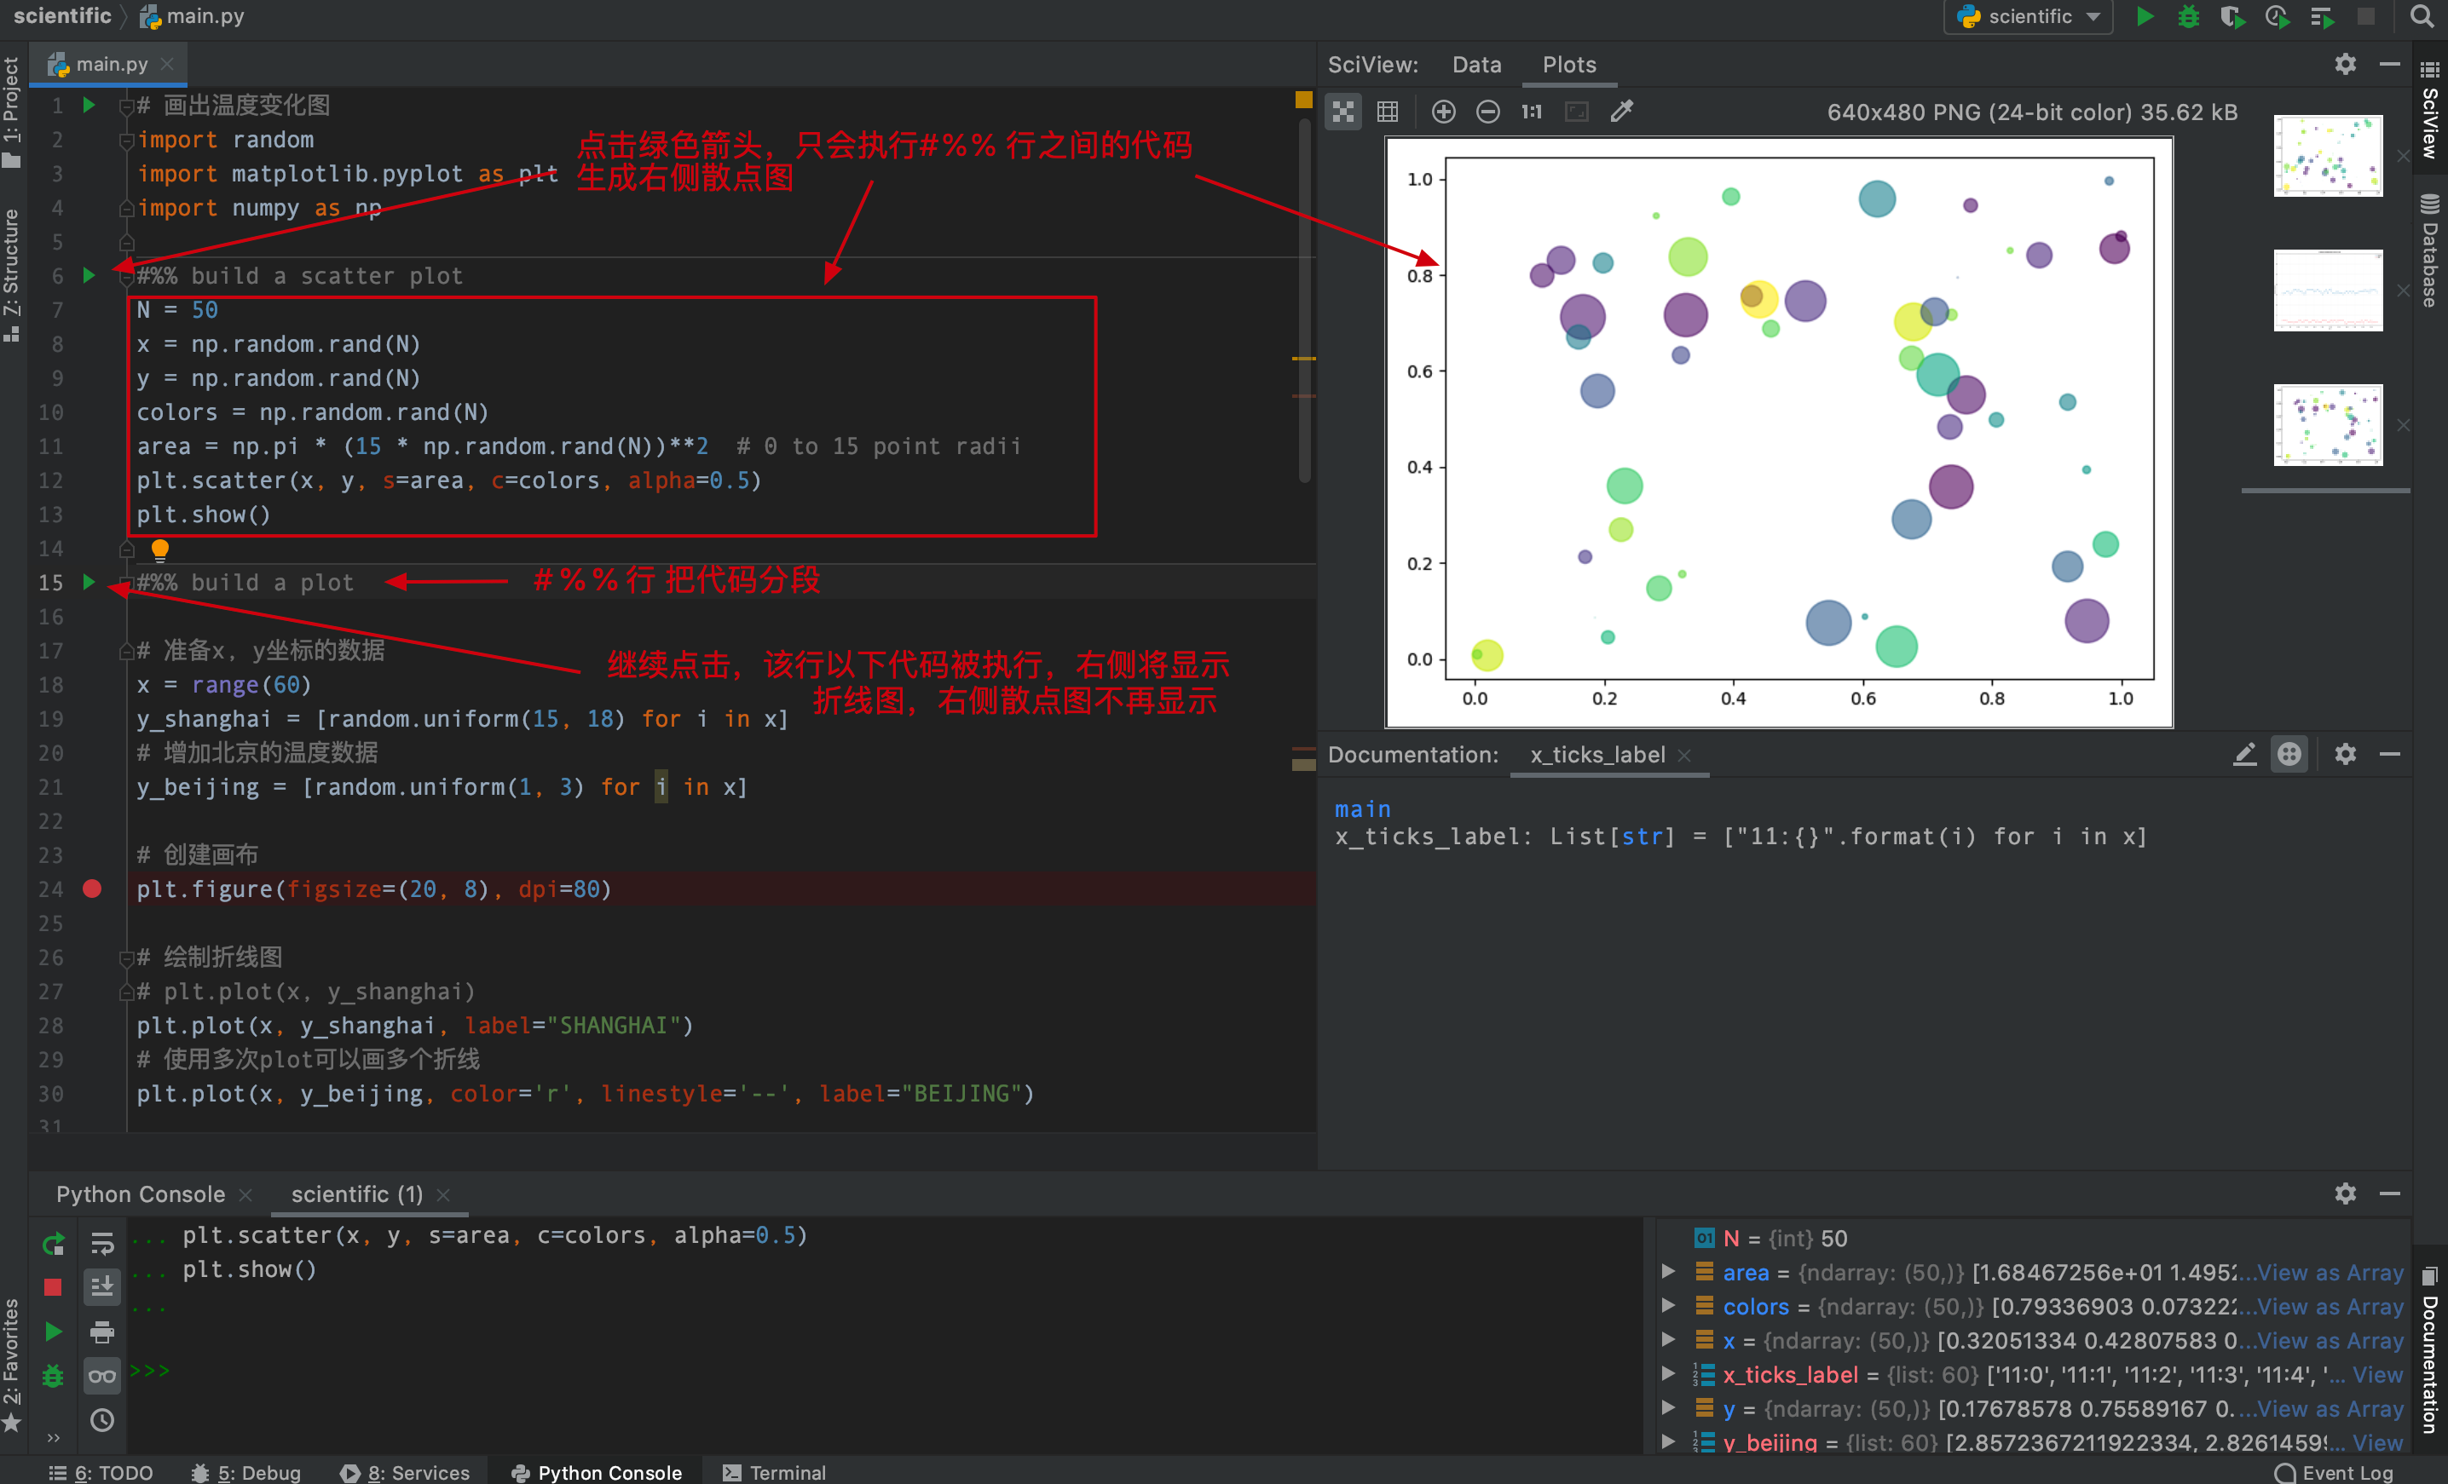Image resolution: width=2448 pixels, height=1484 pixels.
Task: Collapse code fold at line 15 cell
Action: click(x=126, y=584)
